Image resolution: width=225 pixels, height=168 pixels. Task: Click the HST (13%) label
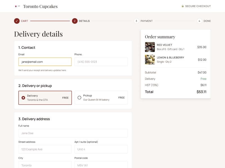[x=152, y=85]
